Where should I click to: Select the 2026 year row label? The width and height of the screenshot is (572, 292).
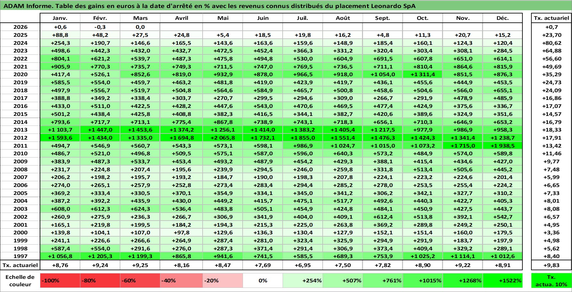coord(20,27)
